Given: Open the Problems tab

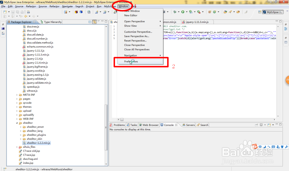Looking at the screenshot, I should 117,125.
